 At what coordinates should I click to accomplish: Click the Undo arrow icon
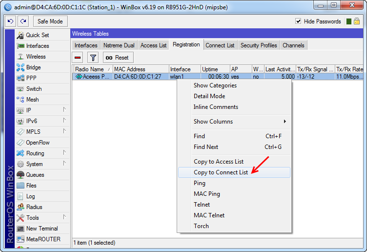pyautogui.click(x=11, y=21)
